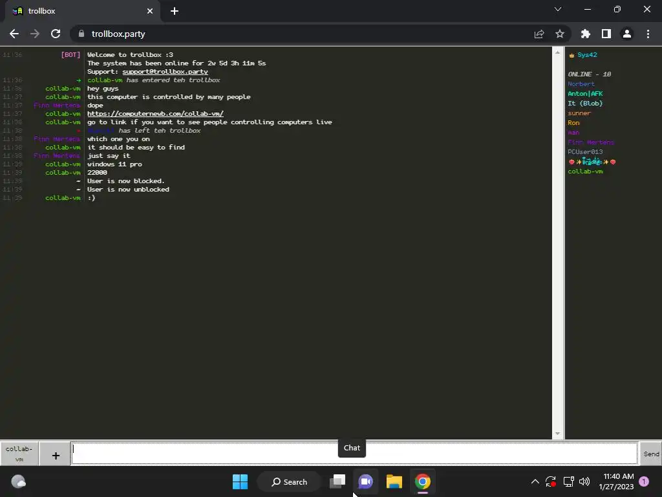Click the Send button
The width and height of the screenshot is (662, 497).
tap(650, 454)
